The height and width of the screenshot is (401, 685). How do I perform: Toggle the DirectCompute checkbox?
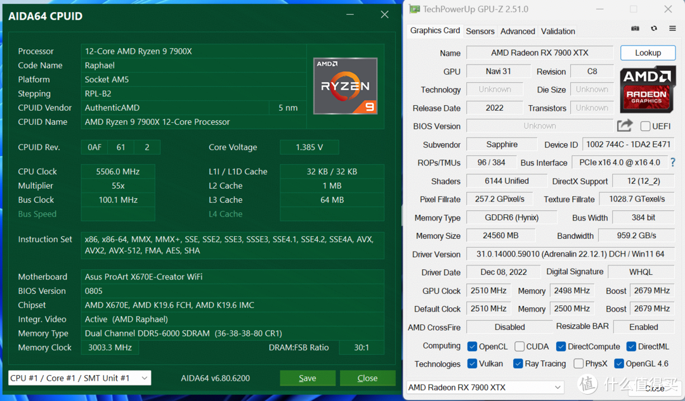[x=561, y=347]
